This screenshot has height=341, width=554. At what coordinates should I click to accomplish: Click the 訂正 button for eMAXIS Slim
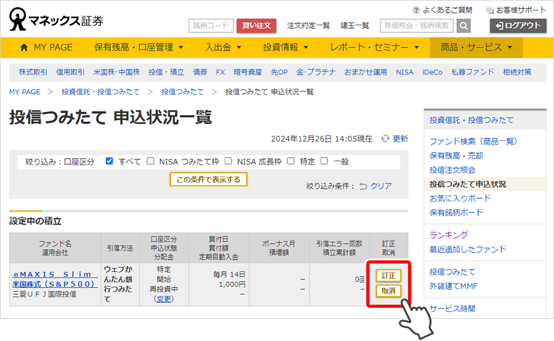click(388, 276)
